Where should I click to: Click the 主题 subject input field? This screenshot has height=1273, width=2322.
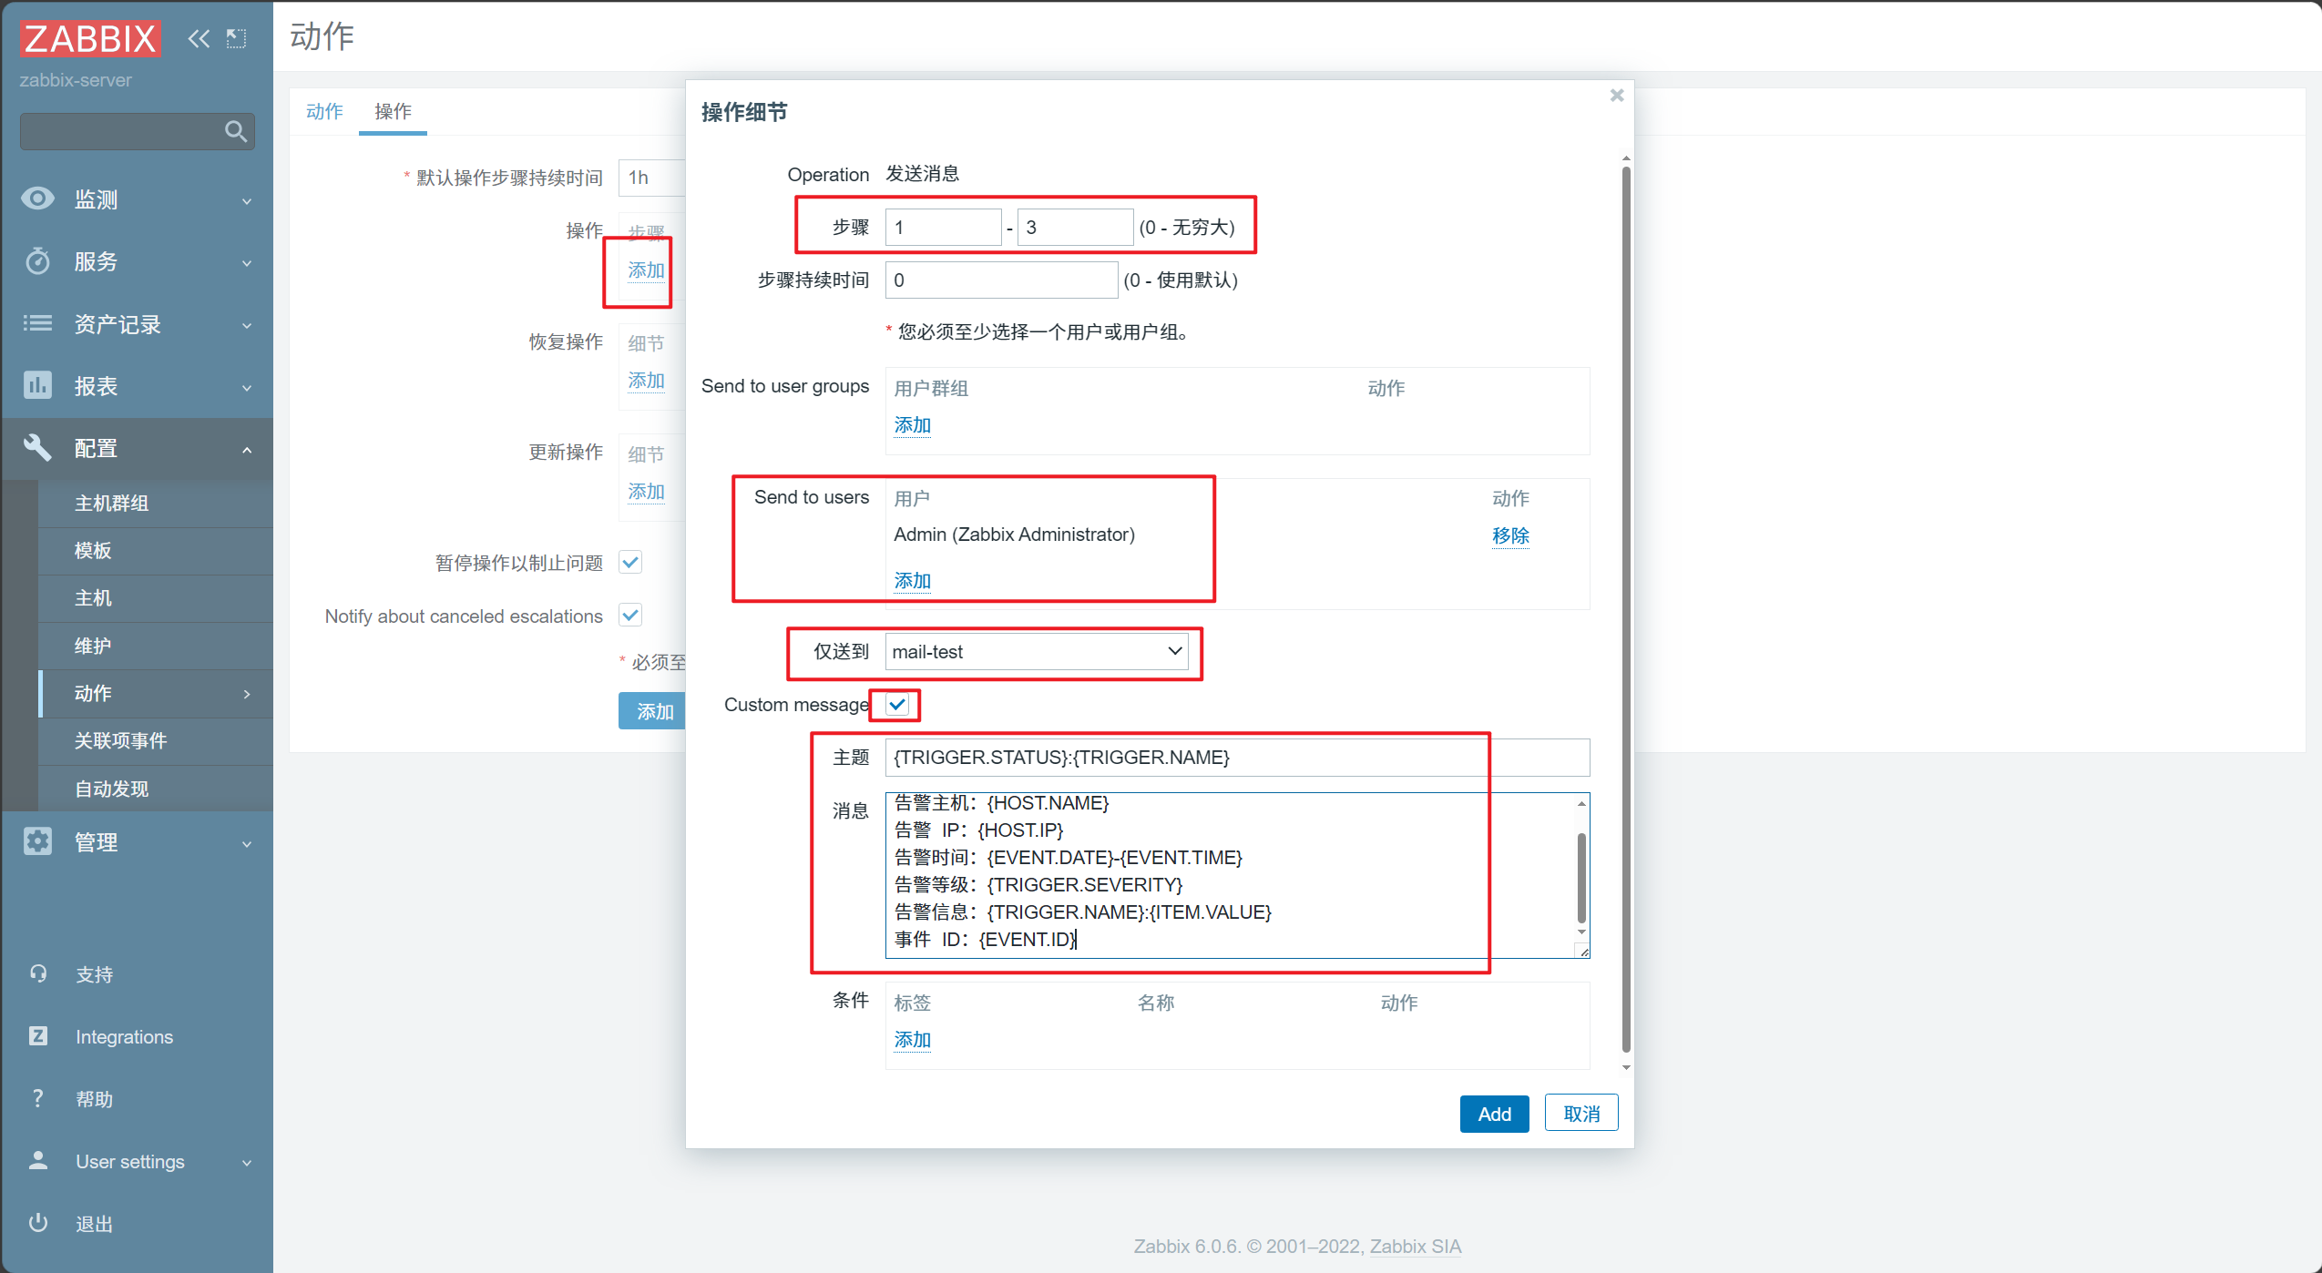(1236, 758)
